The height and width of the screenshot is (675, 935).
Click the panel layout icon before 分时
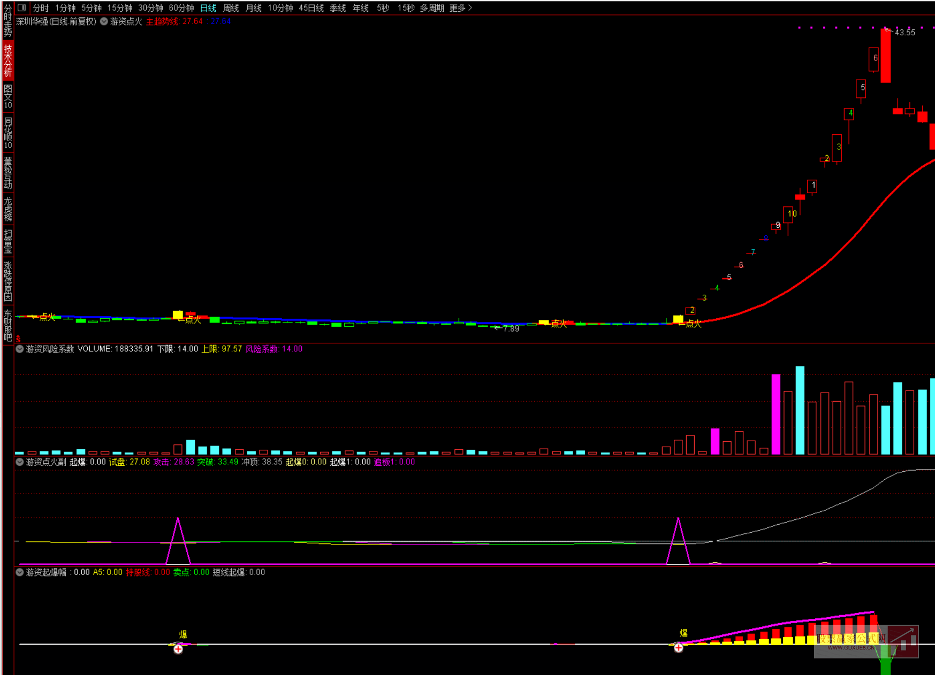pos(22,8)
